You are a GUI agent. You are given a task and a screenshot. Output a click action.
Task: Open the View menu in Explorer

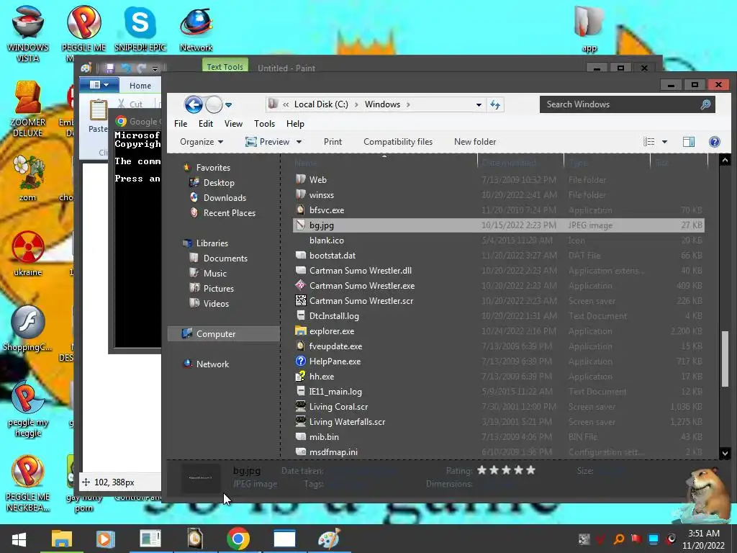(233, 124)
